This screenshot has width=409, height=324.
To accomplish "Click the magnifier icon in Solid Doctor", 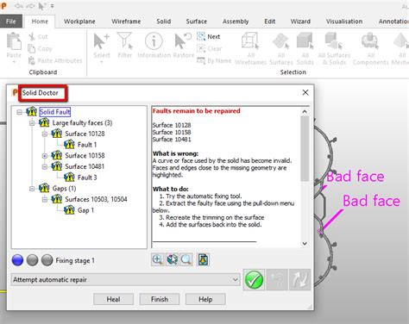I will [x=186, y=259].
